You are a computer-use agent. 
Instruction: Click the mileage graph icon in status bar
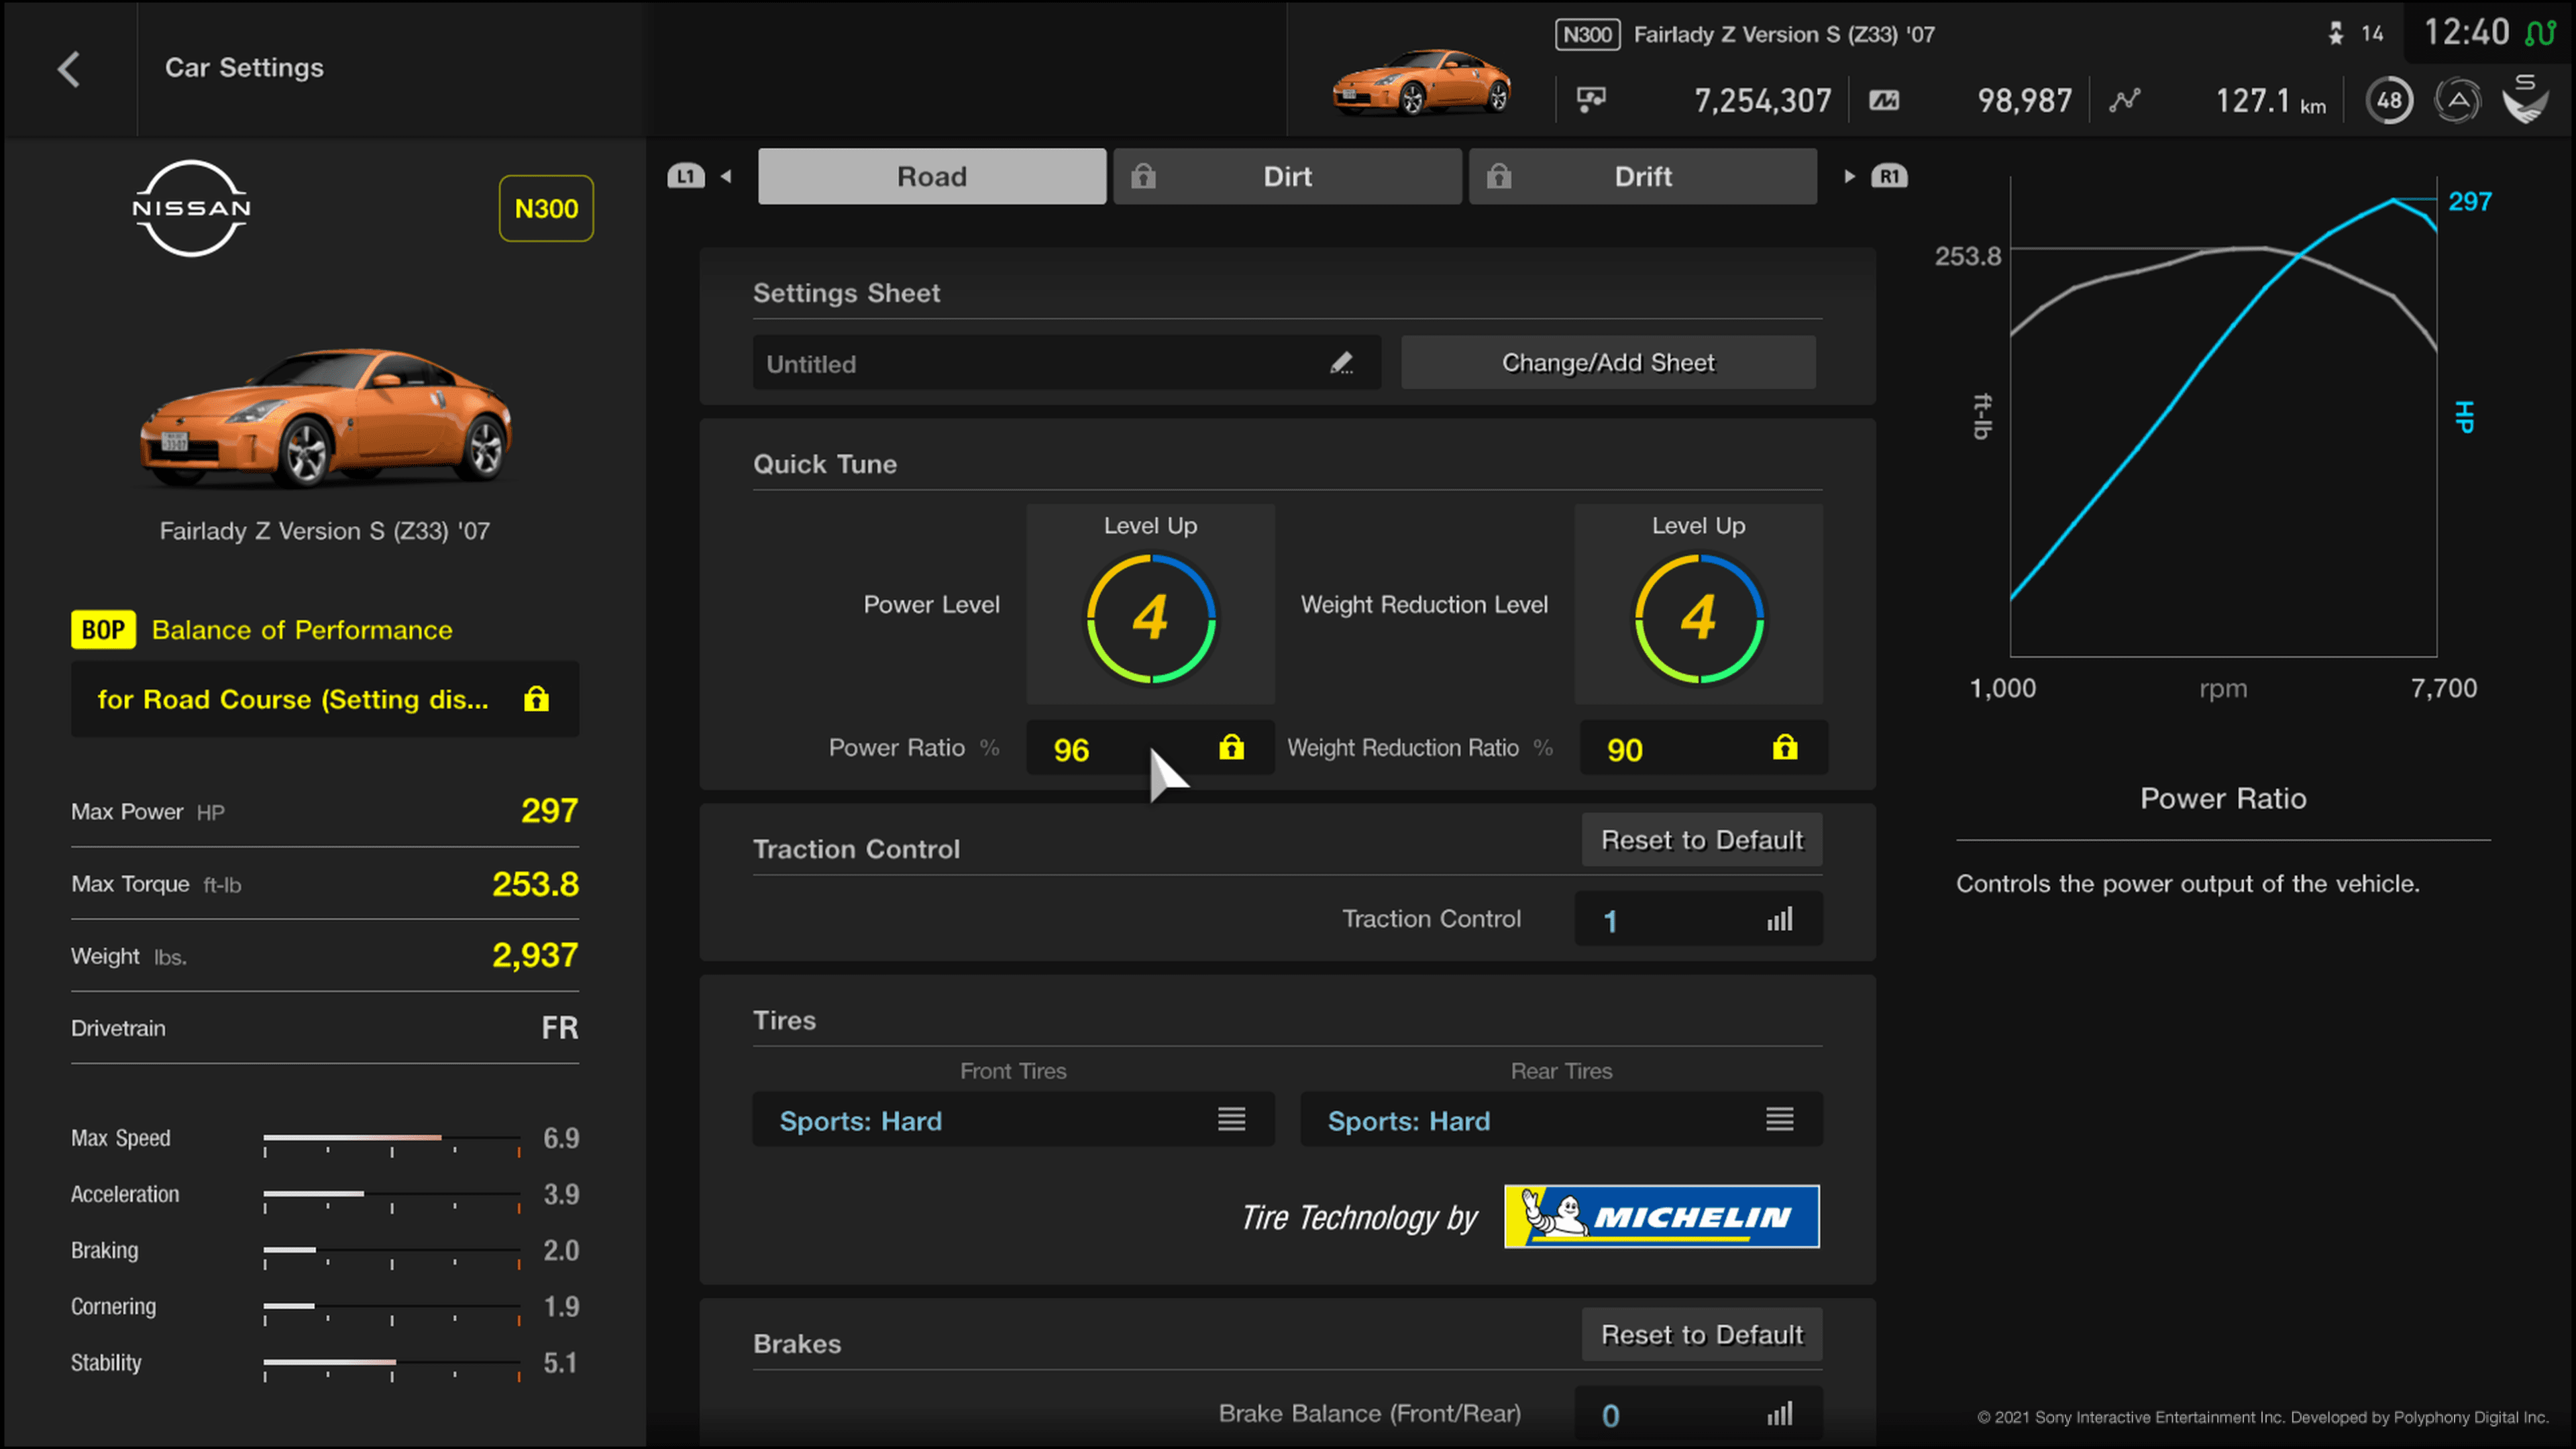pos(2125,99)
